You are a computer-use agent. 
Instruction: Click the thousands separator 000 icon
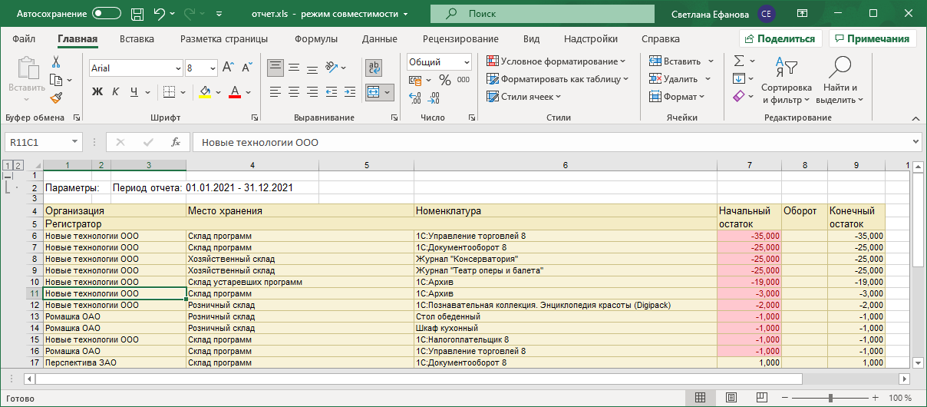463,80
